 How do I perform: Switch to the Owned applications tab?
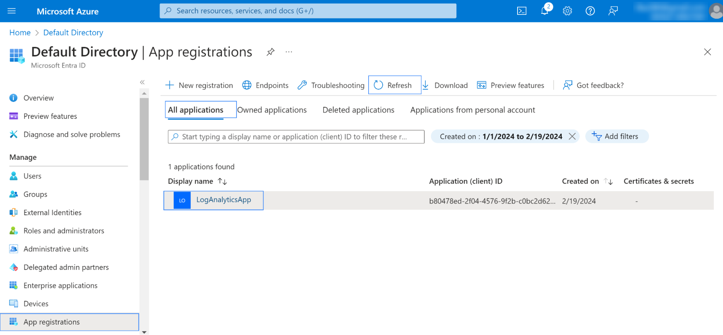click(272, 110)
